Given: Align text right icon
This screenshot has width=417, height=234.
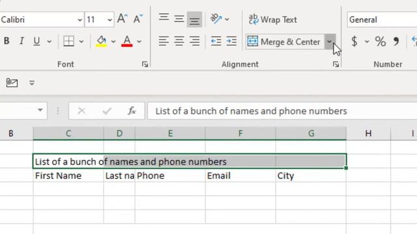Looking at the screenshot, I should point(195,41).
